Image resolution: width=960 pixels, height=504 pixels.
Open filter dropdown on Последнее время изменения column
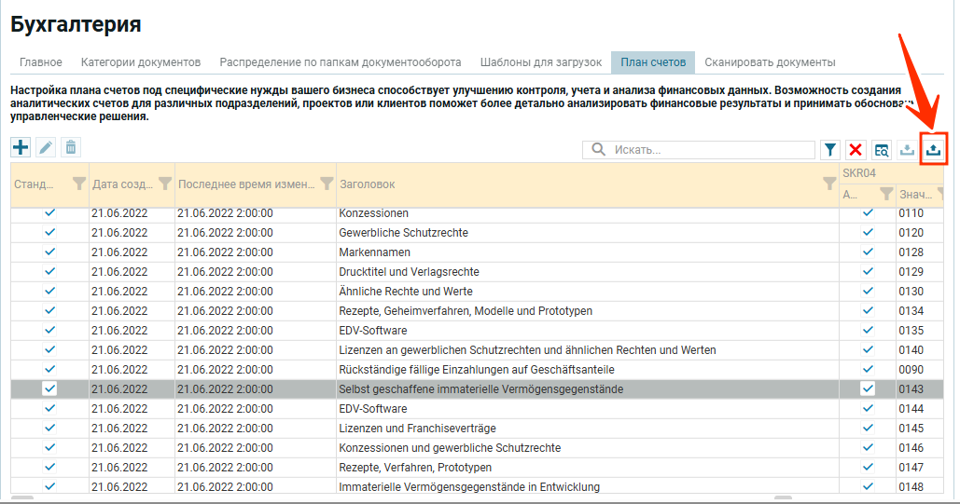327,184
